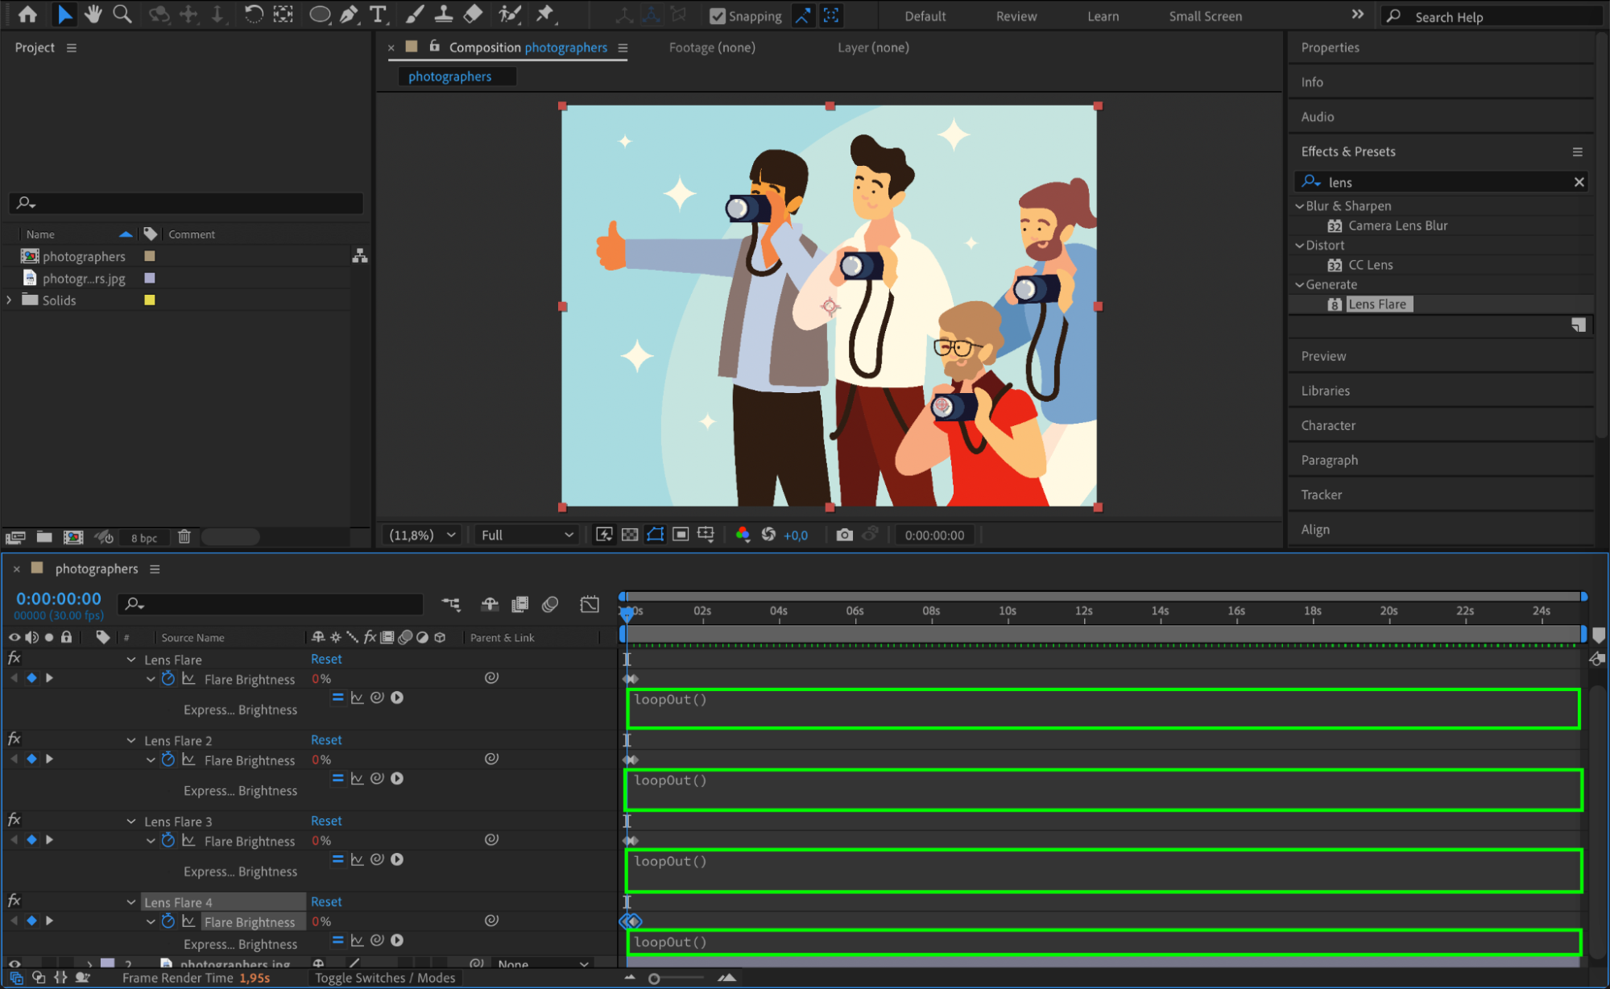Click the Effects & Presets search field

1442,182
